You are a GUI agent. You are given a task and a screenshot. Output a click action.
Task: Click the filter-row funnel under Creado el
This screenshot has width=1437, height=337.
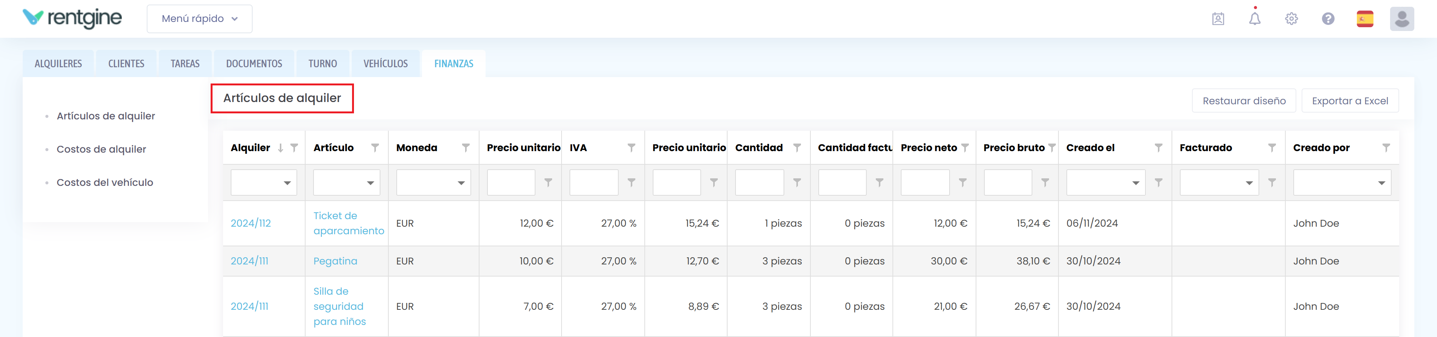coord(1159,183)
